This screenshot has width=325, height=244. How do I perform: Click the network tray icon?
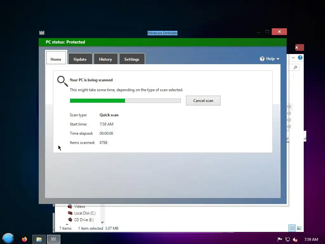coord(288,240)
